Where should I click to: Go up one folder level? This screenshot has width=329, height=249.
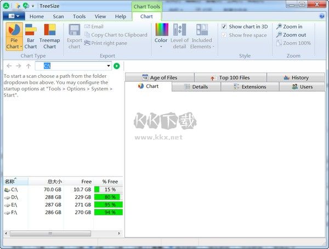click(29, 66)
